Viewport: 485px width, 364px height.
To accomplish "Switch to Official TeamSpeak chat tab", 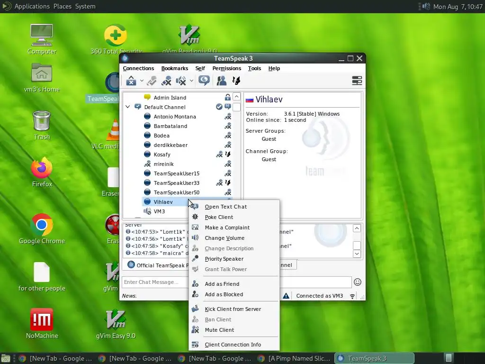I will pos(158,265).
